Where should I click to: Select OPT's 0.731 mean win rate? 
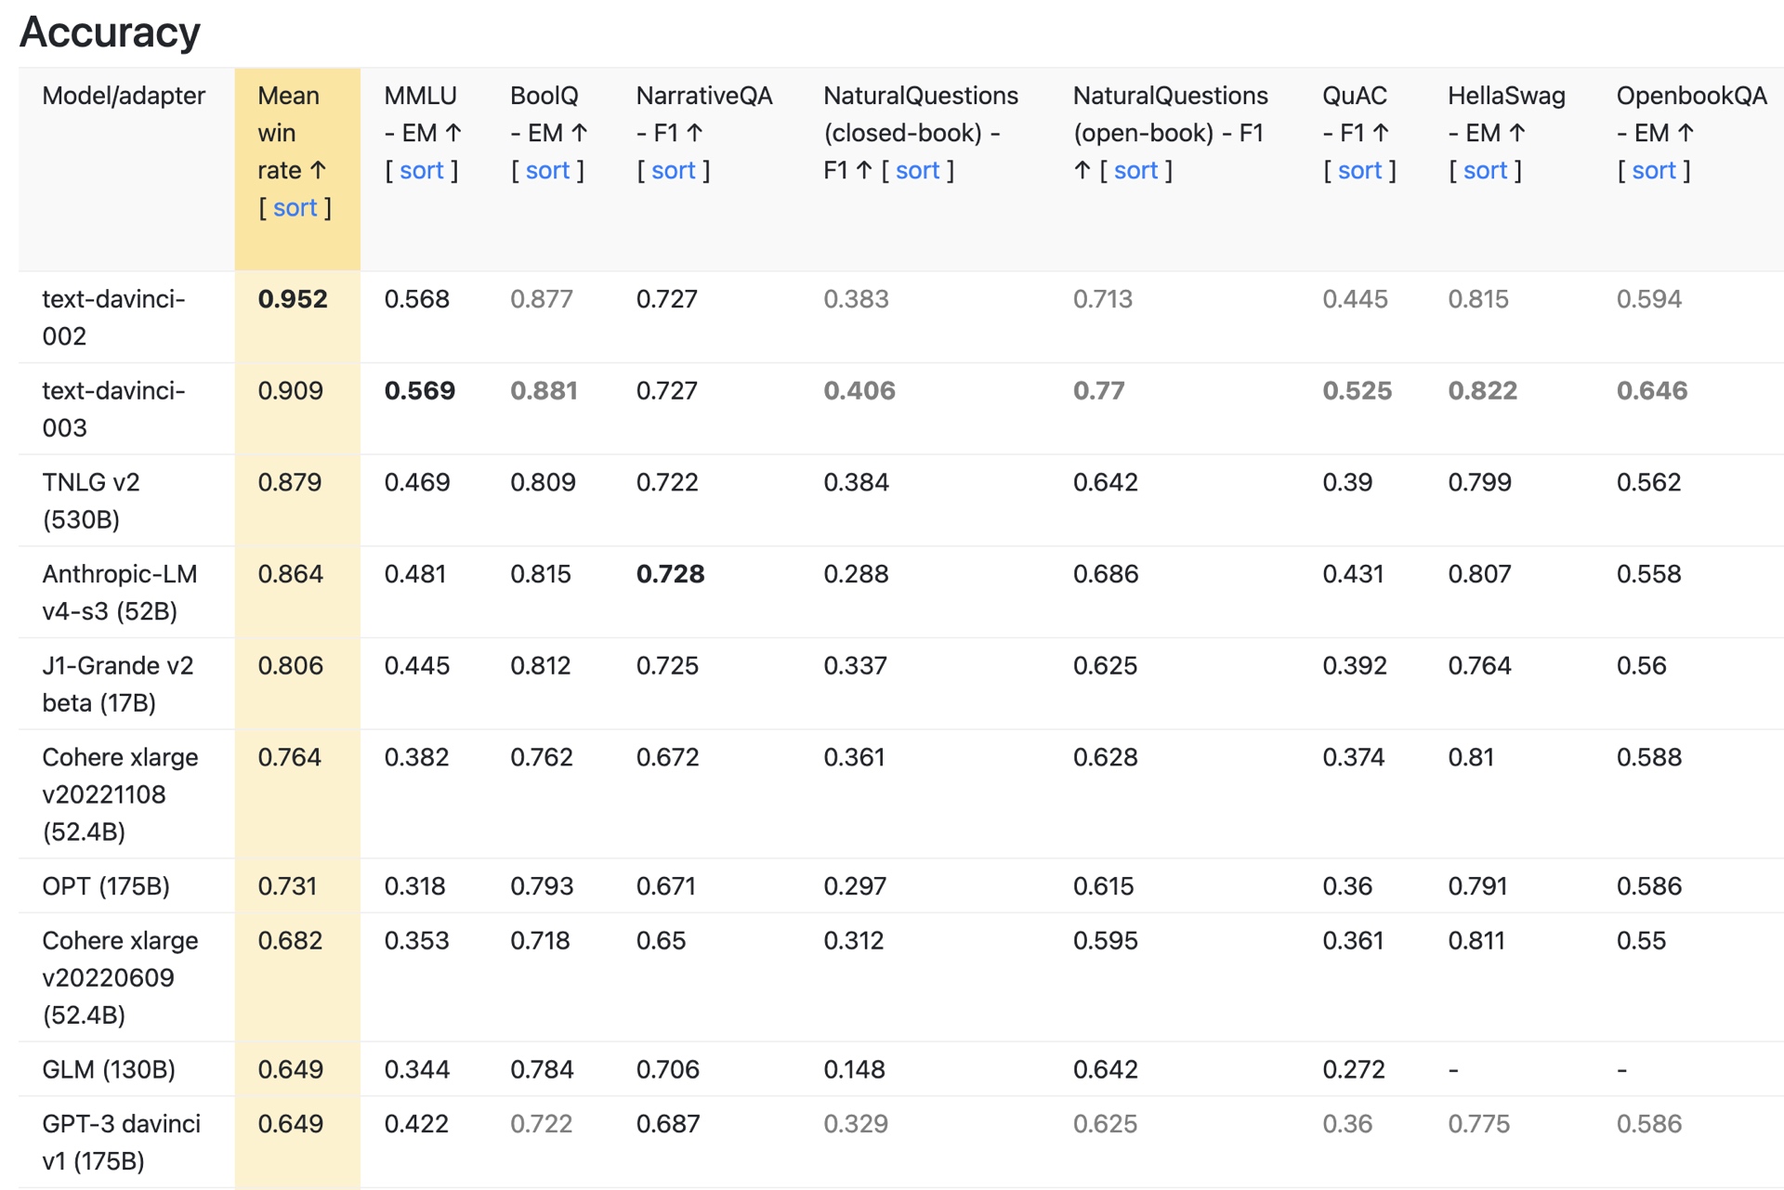(x=288, y=886)
